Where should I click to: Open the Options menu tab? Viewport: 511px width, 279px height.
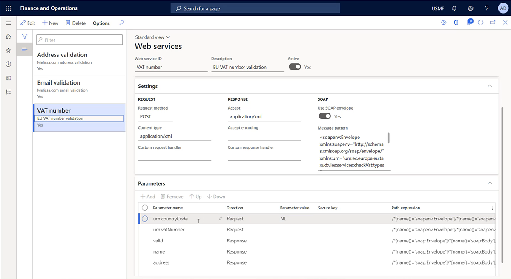(x=101, y=23)
